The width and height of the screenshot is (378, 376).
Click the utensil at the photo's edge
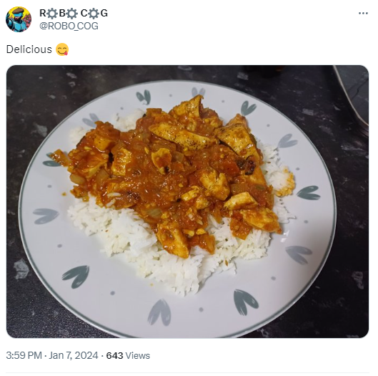pyautogui.click(x=353, y=97)
